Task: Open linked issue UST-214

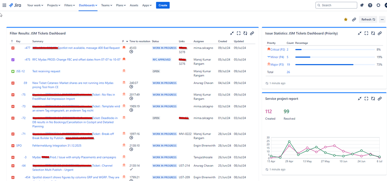Action: 184,165
